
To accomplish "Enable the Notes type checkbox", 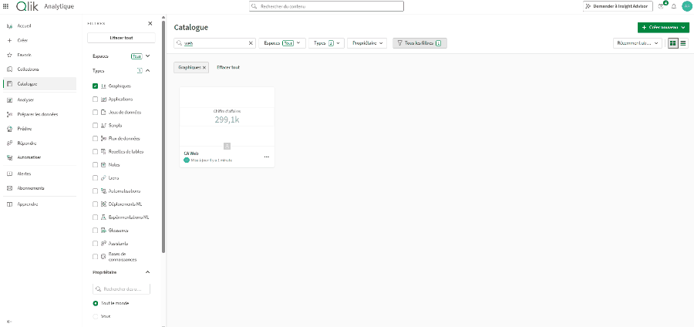I will click(x=95, y=165).
